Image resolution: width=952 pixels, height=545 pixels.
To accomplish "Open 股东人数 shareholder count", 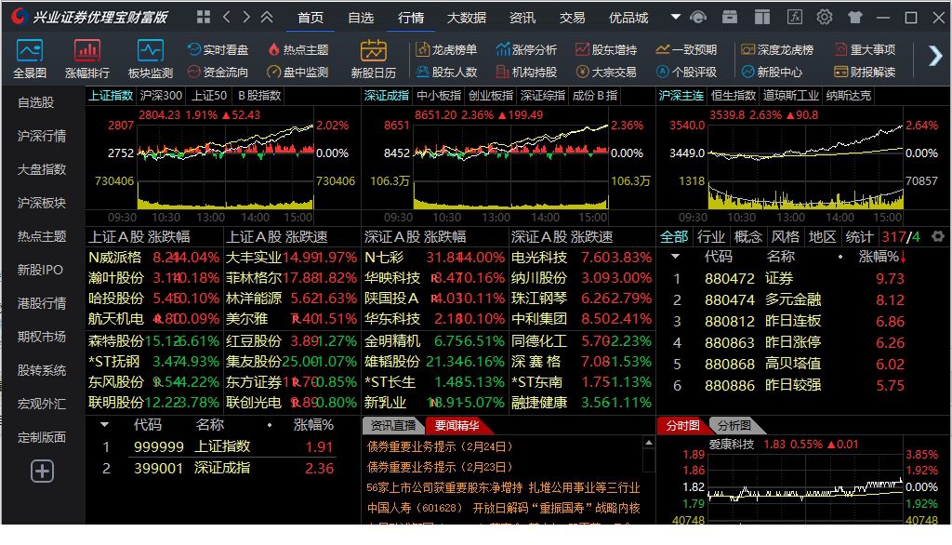I will (x=446, y=73).
